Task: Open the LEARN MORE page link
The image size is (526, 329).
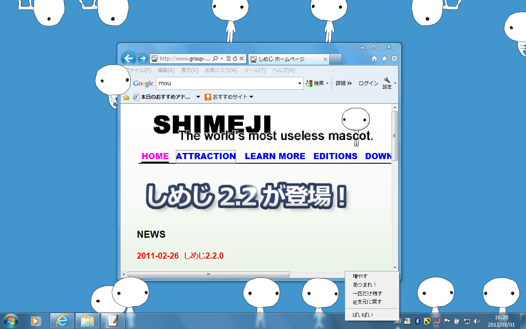Action: (275, 156)
